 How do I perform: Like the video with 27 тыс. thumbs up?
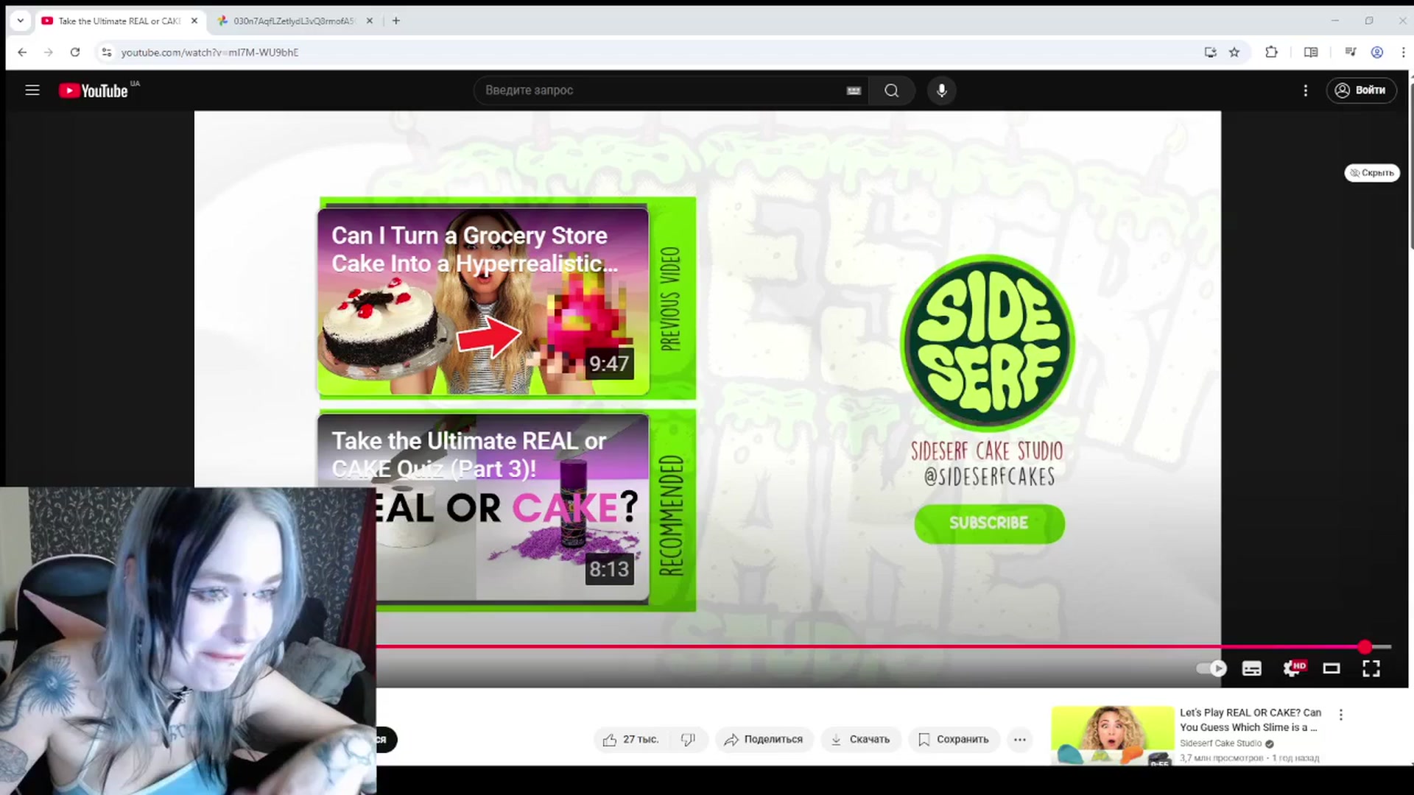click(630, 740)
